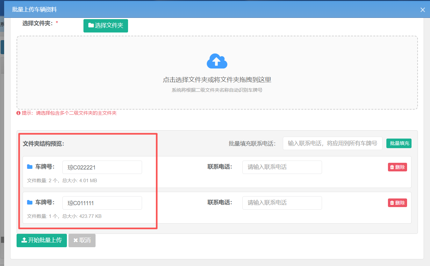Screen dimensions: 430x266
Task: Close the 批量上传车辆资料 dialog
Action: (423, 10)
